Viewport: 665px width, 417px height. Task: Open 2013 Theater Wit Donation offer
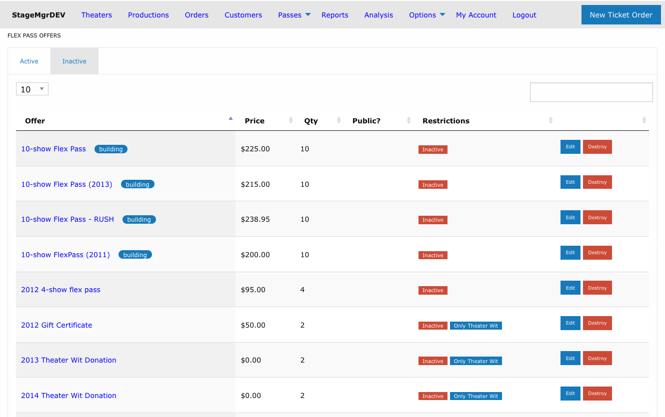tap(68, 360)
